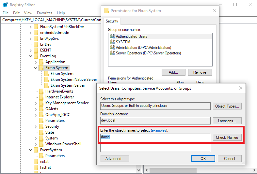Click the Windows PowerShell folder icon
Screen dimensions: 257x174
click(41, 144)
